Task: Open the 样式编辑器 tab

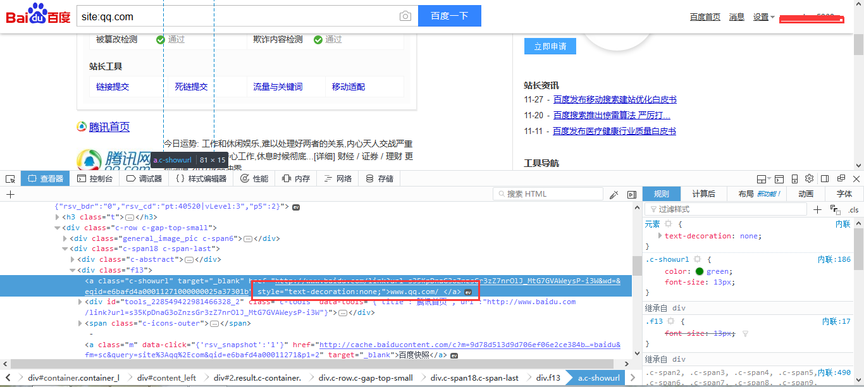Action: [x=201, y=179]
